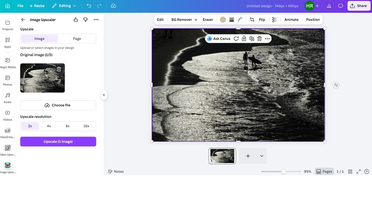Expand the Editing mode dropdown
372x208 pixels.
(64, 6)
